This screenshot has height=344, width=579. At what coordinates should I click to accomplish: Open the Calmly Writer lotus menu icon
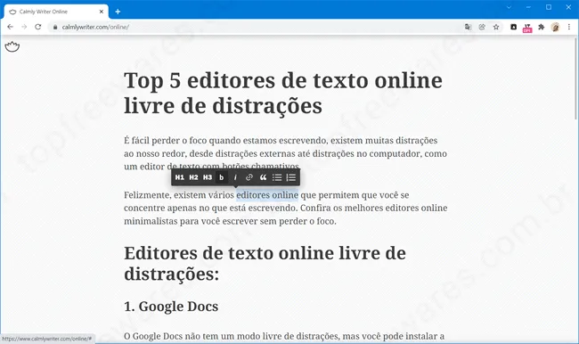[12, 46]
